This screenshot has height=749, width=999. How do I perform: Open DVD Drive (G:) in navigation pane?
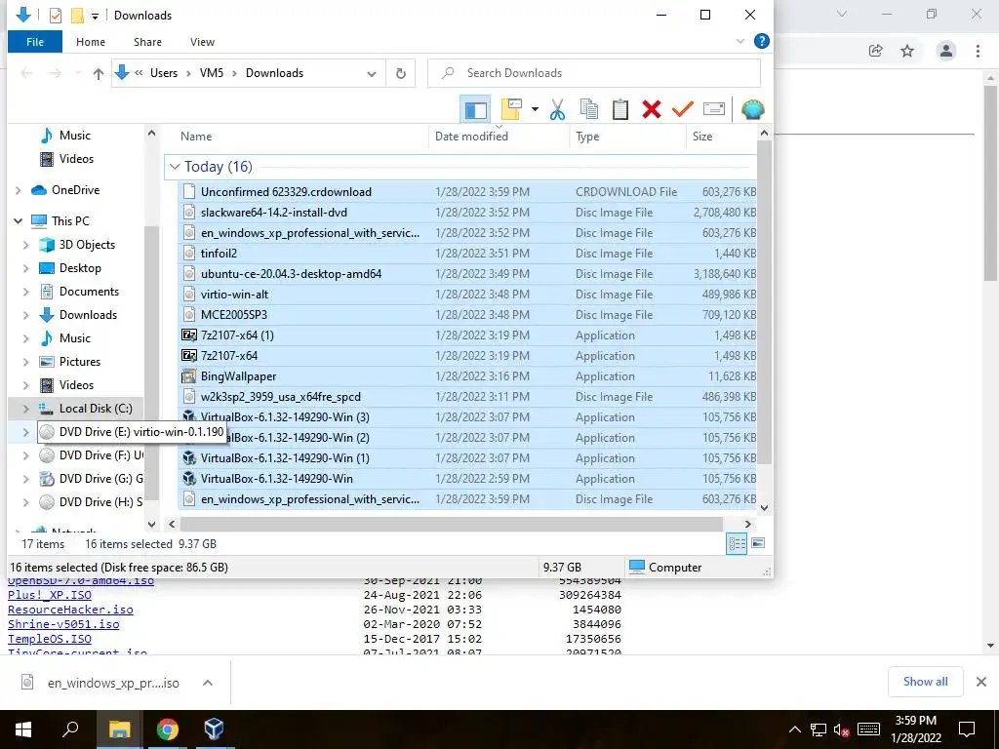(x=100, y=479)
